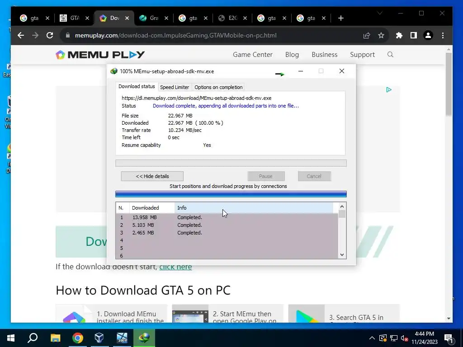
Task: Click the Chrome address bar URL
Action: coord(176,35)
